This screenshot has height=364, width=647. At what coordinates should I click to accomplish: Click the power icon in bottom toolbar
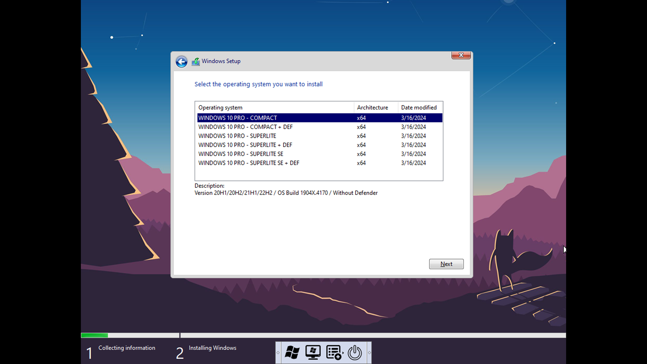(x=355, y=353)
